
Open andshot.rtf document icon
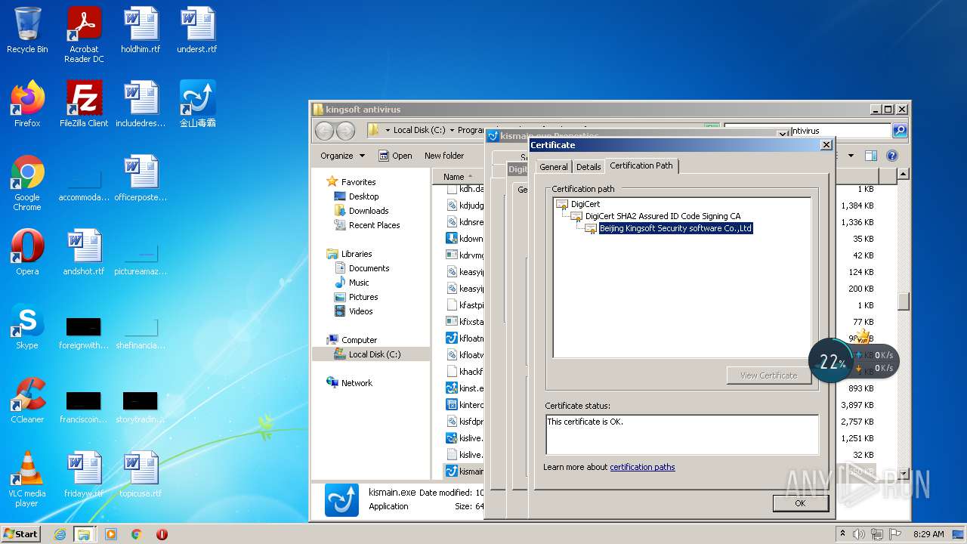click(84, 252)
